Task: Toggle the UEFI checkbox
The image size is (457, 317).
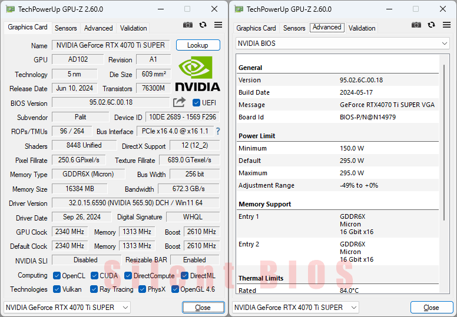Action: [x=196, y=103]
